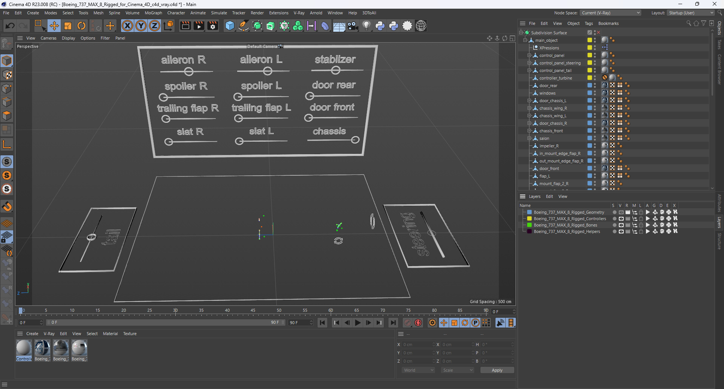Image resolution: width=724 pixels, height=389 pixels.
Task: Expand the chassis_front object
Action: (x=529, y=131)
